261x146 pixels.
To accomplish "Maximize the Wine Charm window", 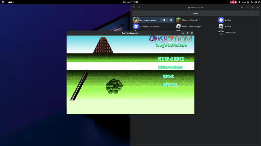I will click(x=253, y=8).
